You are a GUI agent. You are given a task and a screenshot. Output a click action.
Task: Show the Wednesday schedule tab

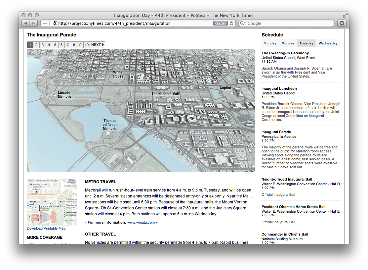pos(328,43)
